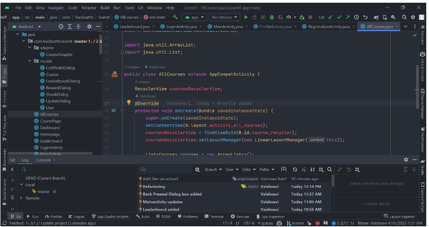429x227 pixels.
Task: Click Git Commit green checkmark
Action: [x=339, y=17]
